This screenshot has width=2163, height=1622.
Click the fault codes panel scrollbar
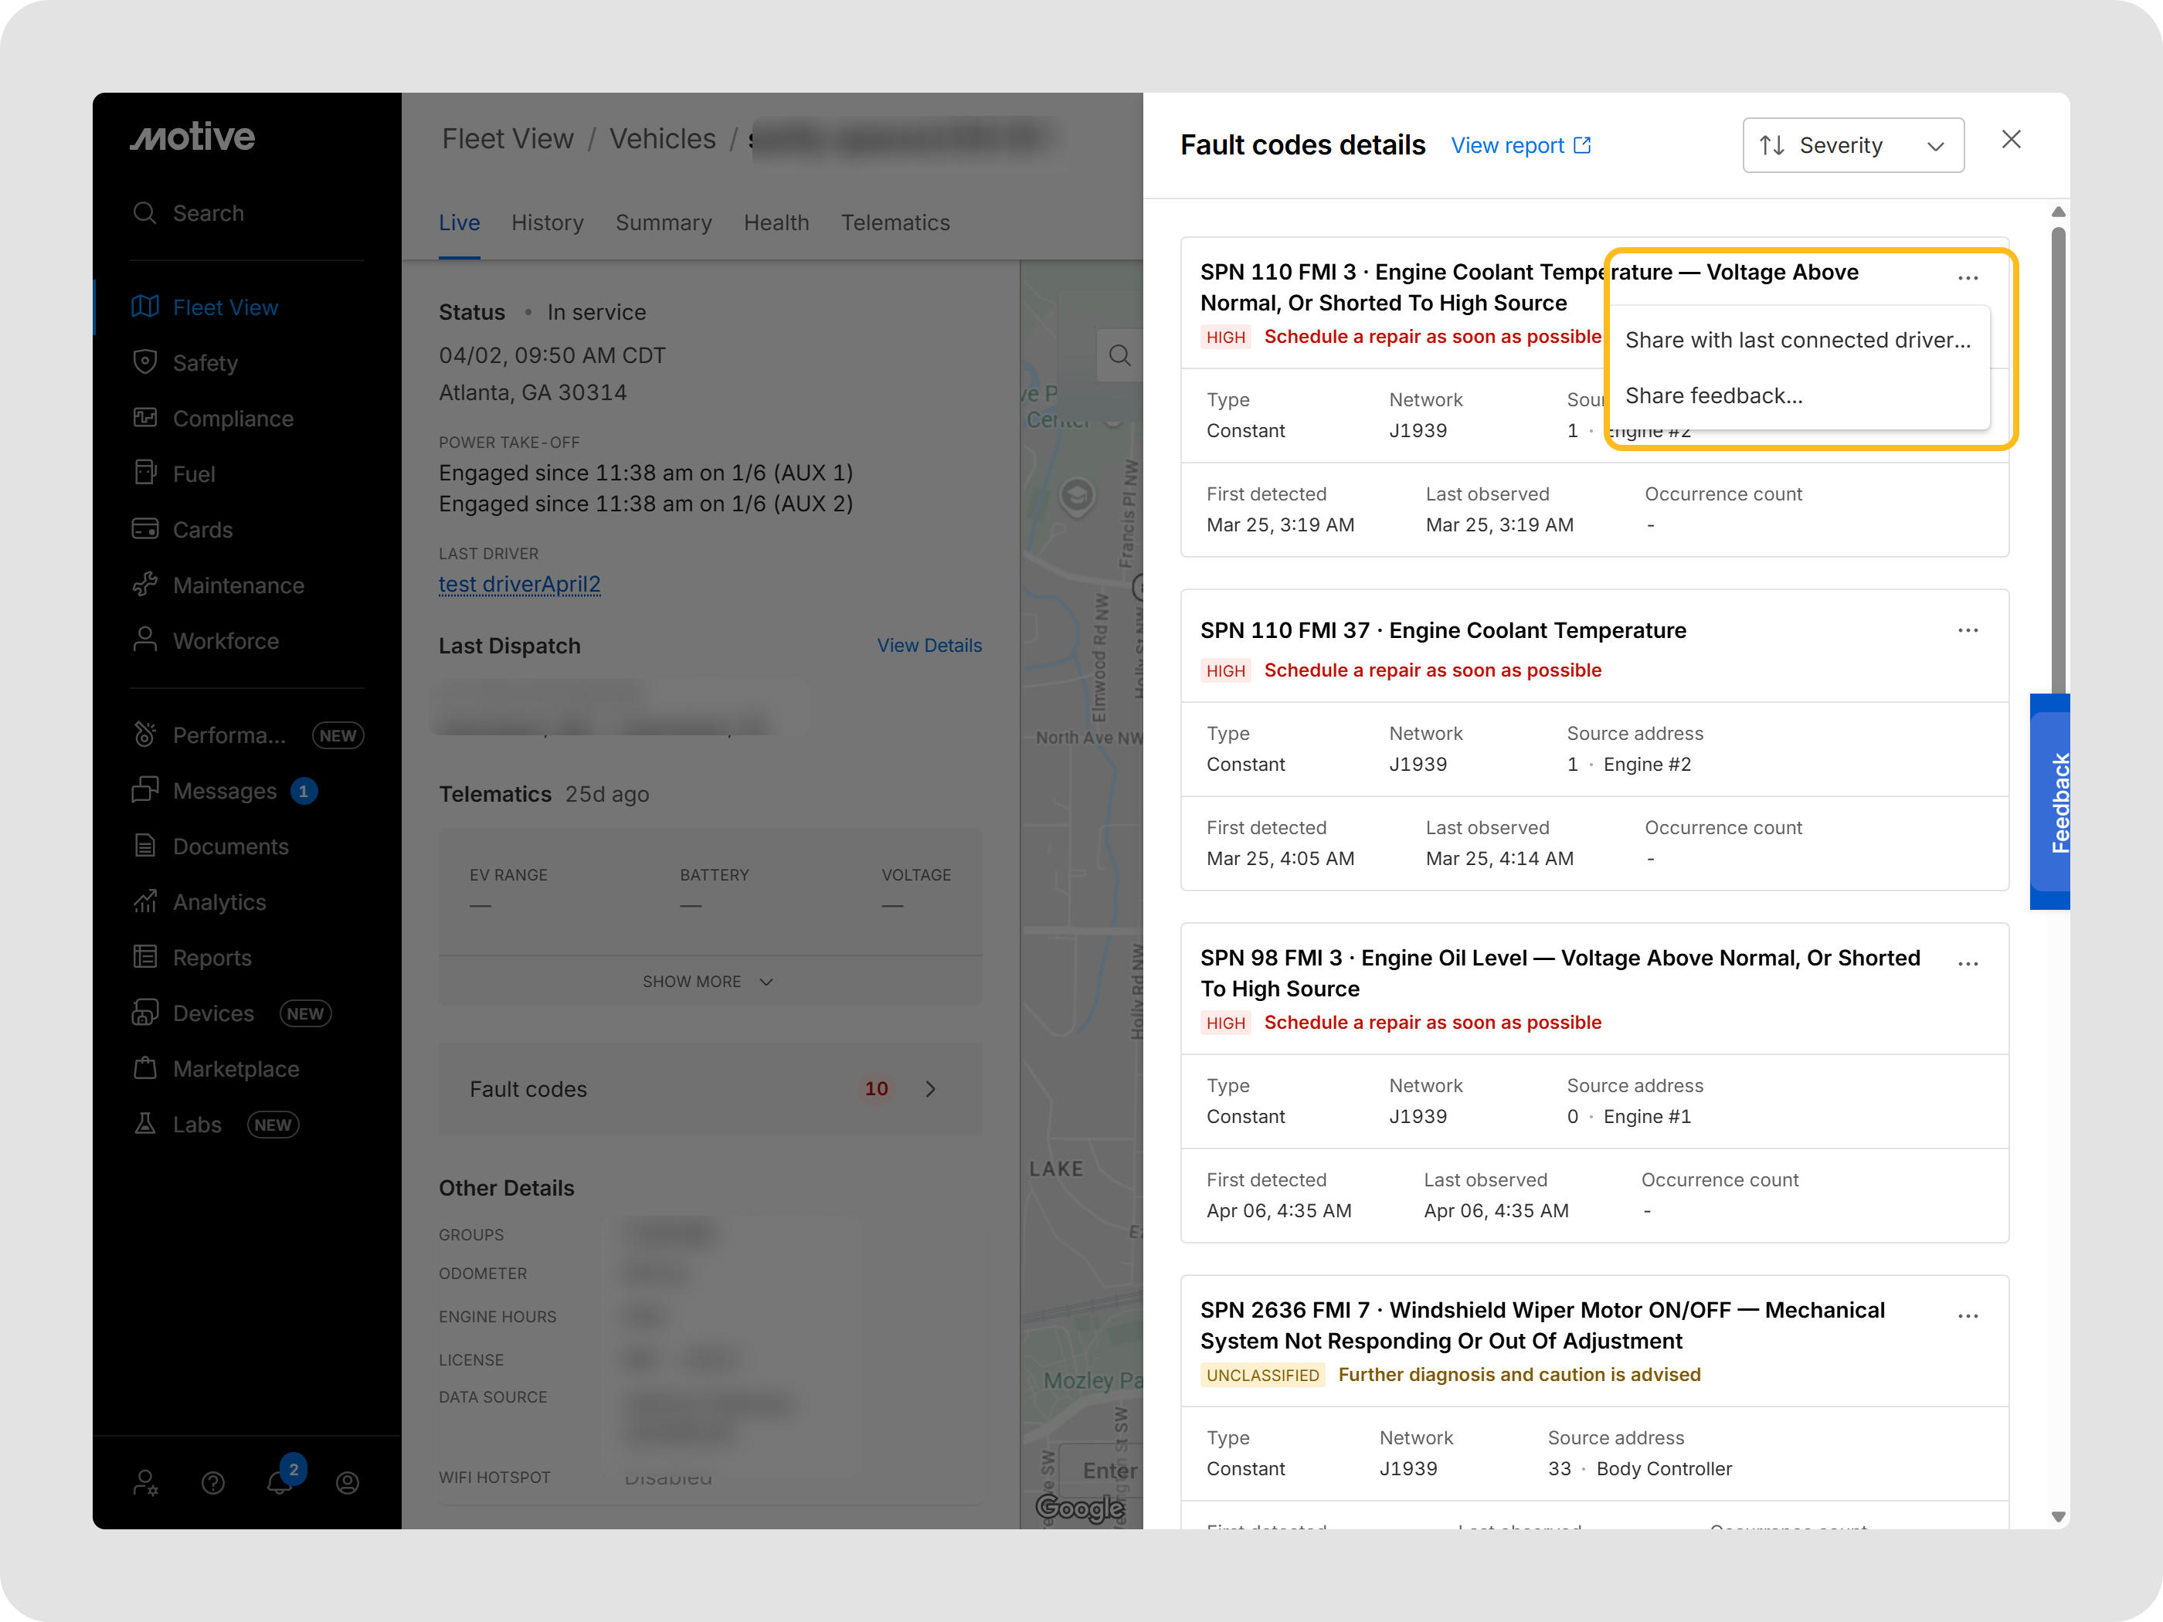pyautogui.click(x=2059, y=460)
